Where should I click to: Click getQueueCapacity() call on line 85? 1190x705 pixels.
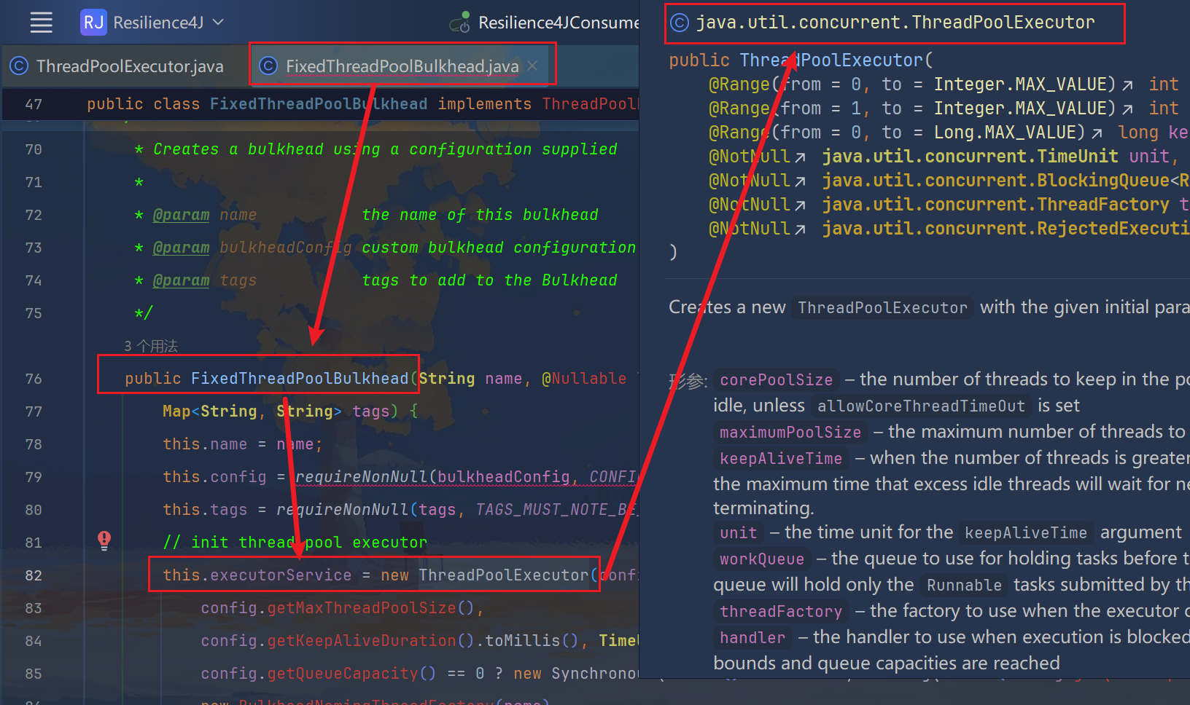pyautogui.click(x=351, y=674)
